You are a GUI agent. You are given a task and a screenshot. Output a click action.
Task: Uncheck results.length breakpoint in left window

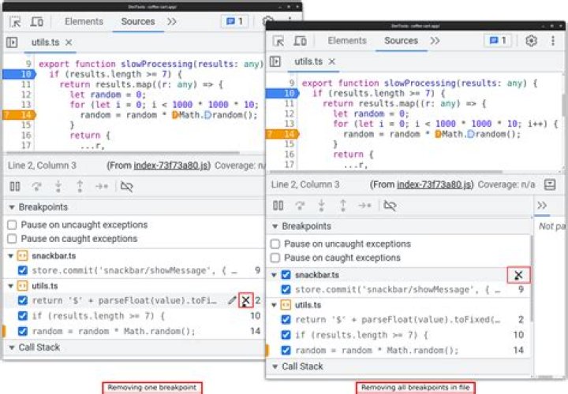coord(22,316)
